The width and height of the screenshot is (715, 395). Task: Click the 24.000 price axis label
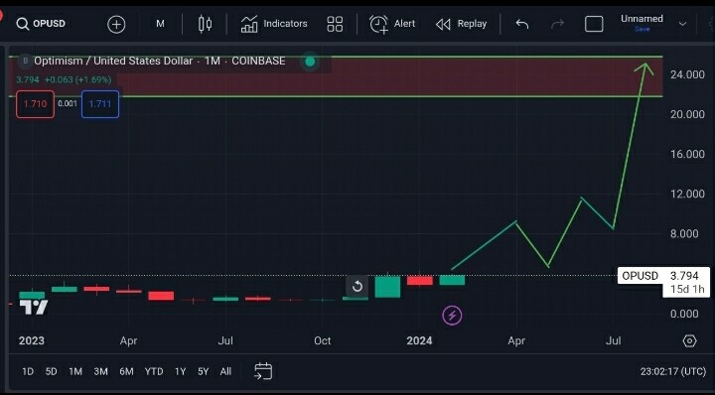pos(687,74)
